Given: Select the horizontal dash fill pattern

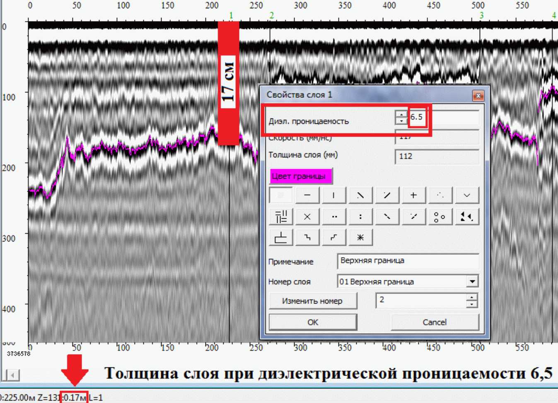Looking at the screenshot, I should pos(307,195).
